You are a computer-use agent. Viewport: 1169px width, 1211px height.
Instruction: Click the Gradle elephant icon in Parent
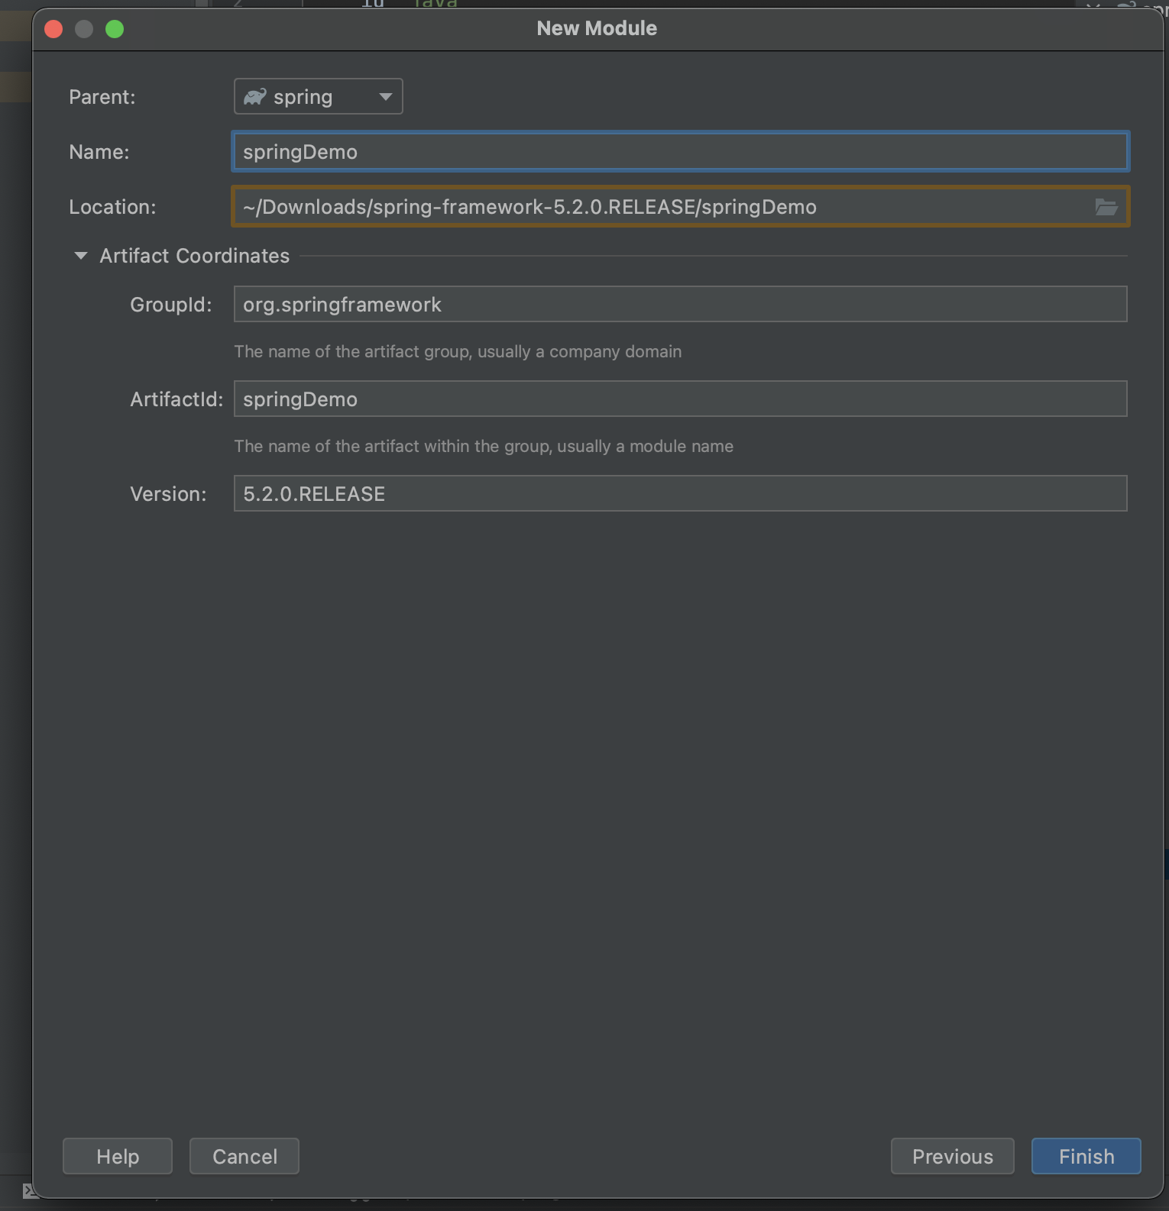click(x=254, y=97)
